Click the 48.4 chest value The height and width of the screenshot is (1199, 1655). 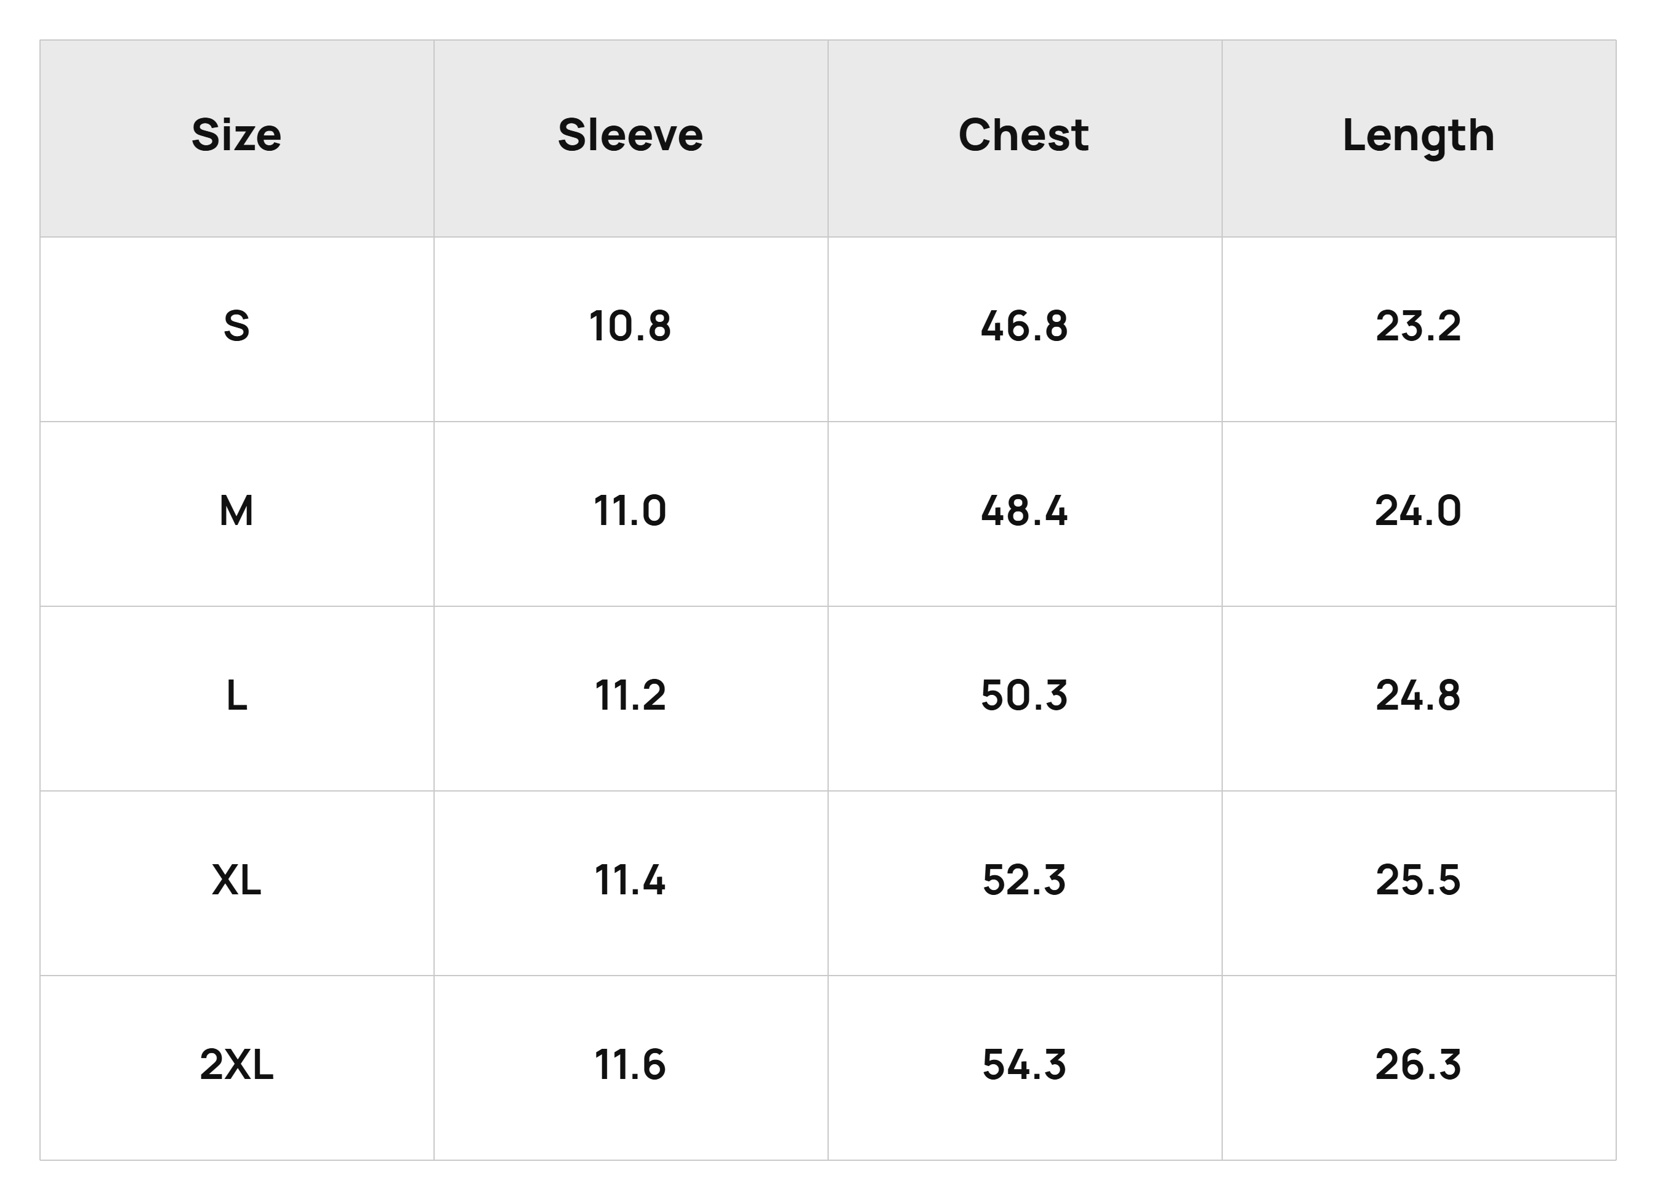click(1025, 510)
